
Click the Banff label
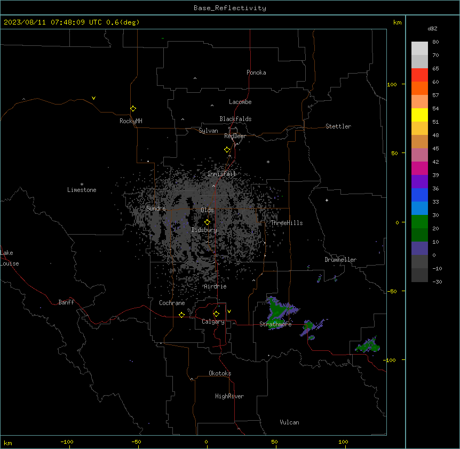[66, 302]
